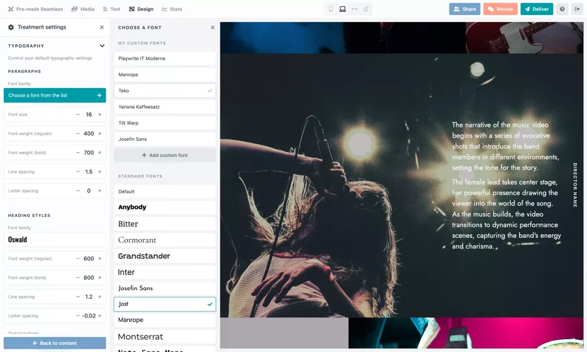Screen dimensions: 587x352
Task: Decrease paragraph line spacing 1.5
Action: [78, 171]
